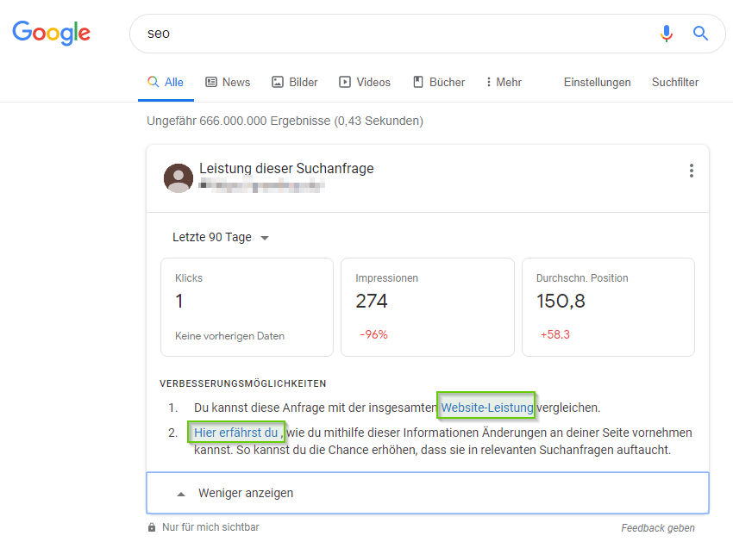Open the Letzte 90 Tage dropdown
This screenshot has width=733, height=548.
pos(221,237)
